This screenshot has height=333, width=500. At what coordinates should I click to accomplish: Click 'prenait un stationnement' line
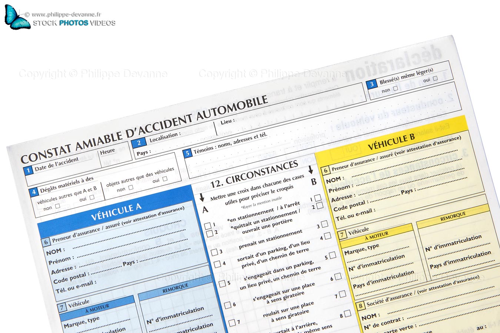coord(271,240)
